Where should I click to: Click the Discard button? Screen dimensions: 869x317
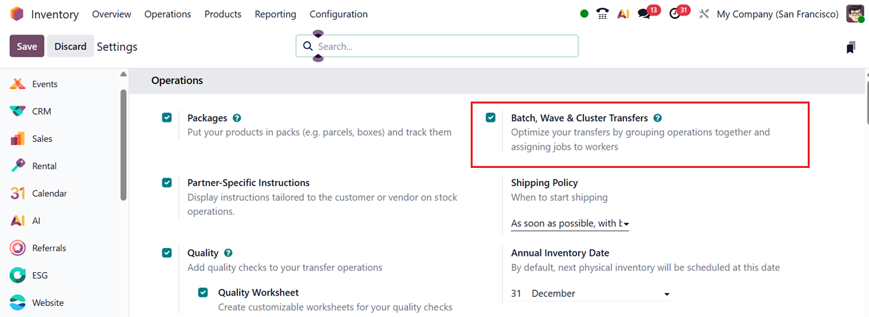point(70,46)
